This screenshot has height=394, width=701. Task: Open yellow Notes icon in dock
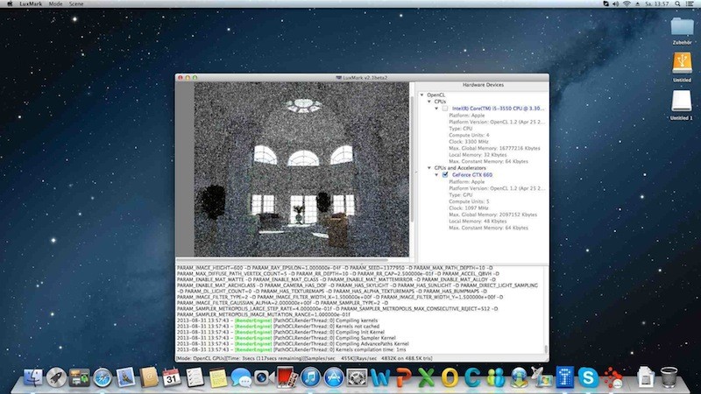(x=218, y=377)
